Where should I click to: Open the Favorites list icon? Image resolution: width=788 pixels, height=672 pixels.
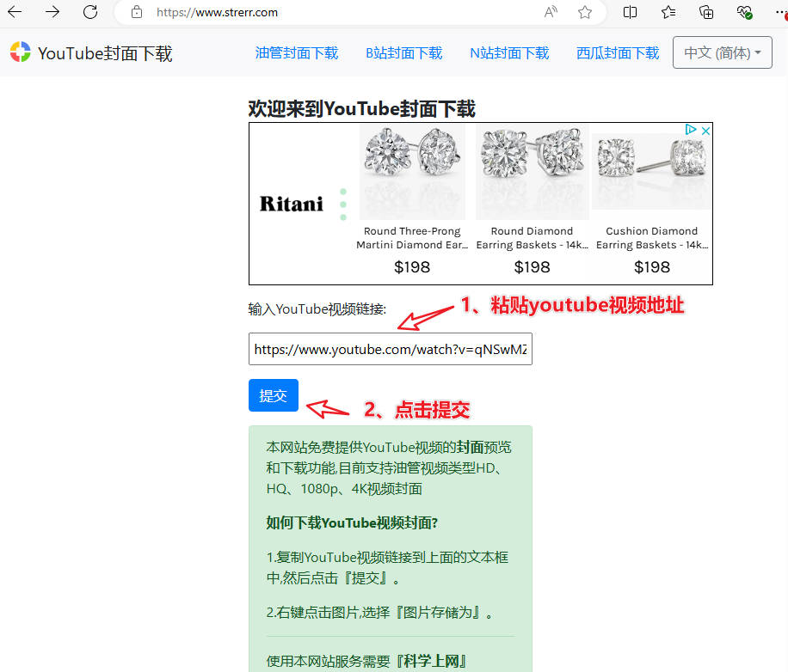pos(668,12)
